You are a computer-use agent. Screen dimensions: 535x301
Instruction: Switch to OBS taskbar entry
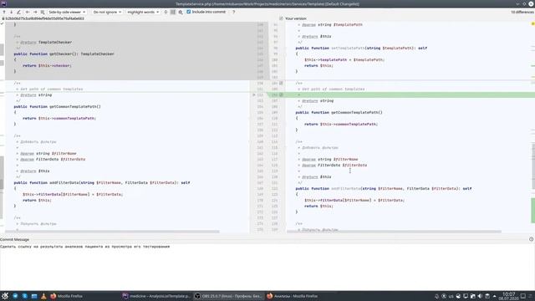pos(228,296)
